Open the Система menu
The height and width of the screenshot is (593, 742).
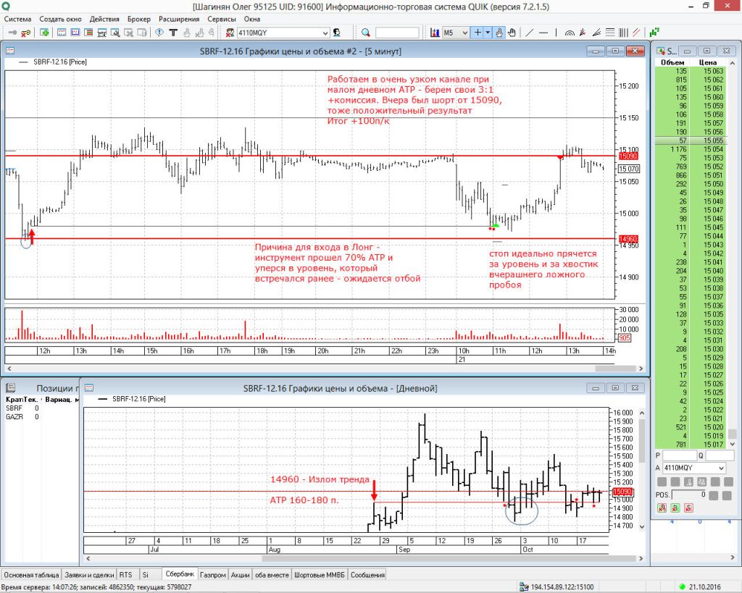(x=17, y=19)
